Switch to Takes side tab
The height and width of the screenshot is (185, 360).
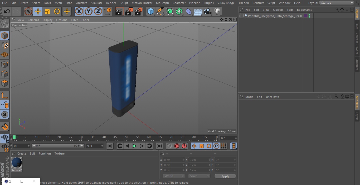357,25
